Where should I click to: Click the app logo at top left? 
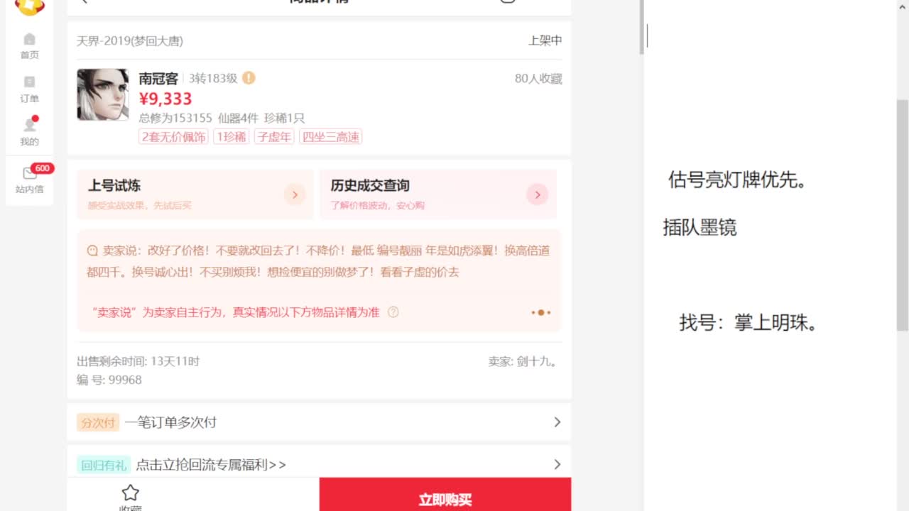tap(30, 6)
